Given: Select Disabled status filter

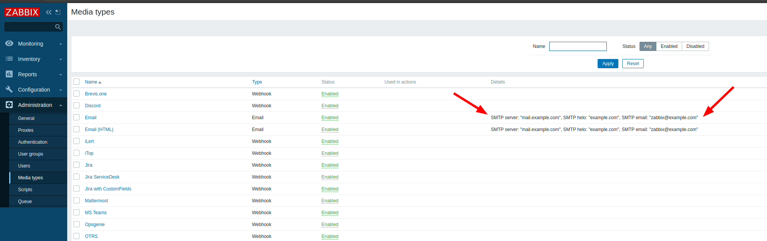Looking at the screenshot, I should click(695, 46).
